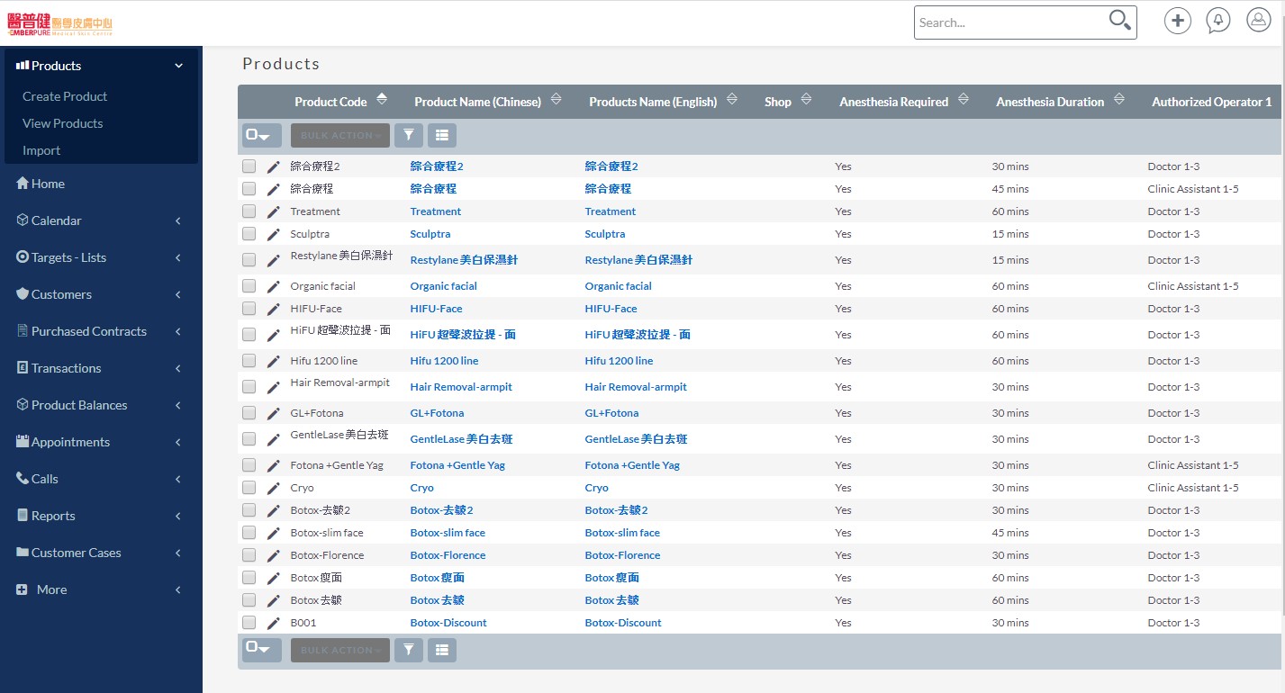Edit the B001 row pencil icon
1285x693 pixels.
(x=274, y=623)
